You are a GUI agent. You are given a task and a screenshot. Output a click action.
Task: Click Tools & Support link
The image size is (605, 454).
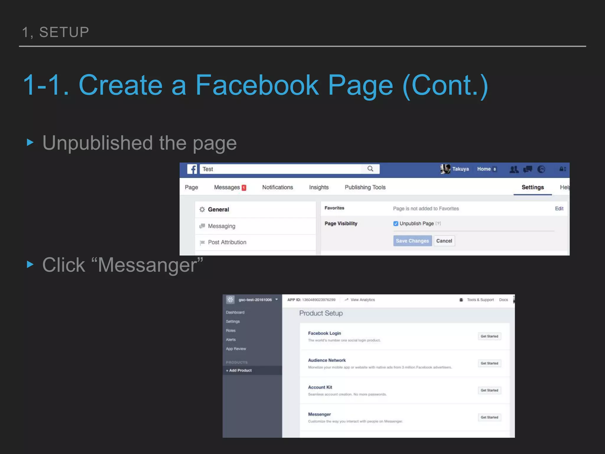coord(480,300)
